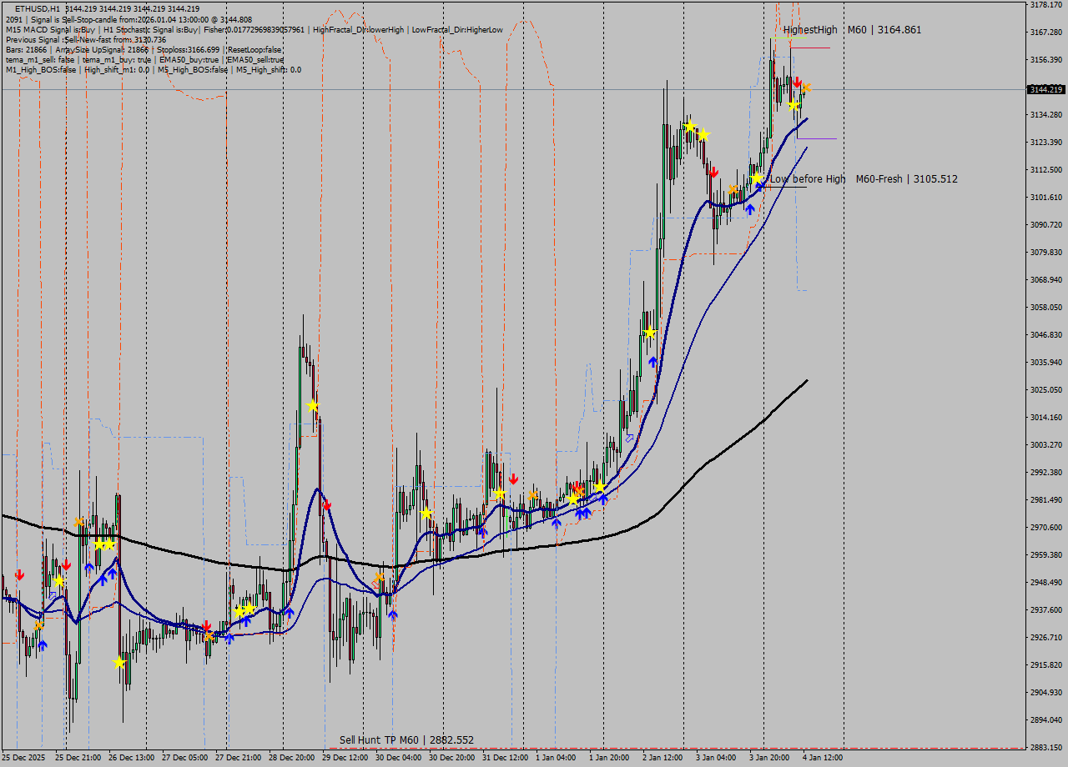
Task: Select the Low before High M60-Fresh label
Action: (864, 178)
